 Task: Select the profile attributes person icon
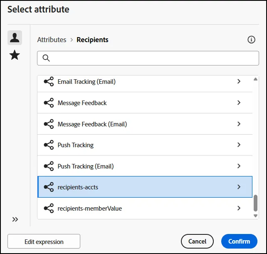click(15, 38)
